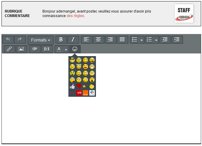Insert the SFR logo emoticon
This screenshot has height=146, width=202.
[79, 93]
